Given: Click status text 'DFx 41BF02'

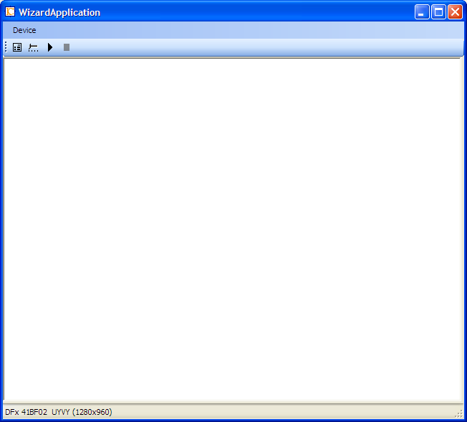Looking at the screenshot, I should coord(26,412).
